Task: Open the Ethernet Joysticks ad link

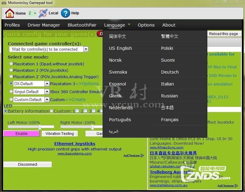Action: tap(75, 143)
